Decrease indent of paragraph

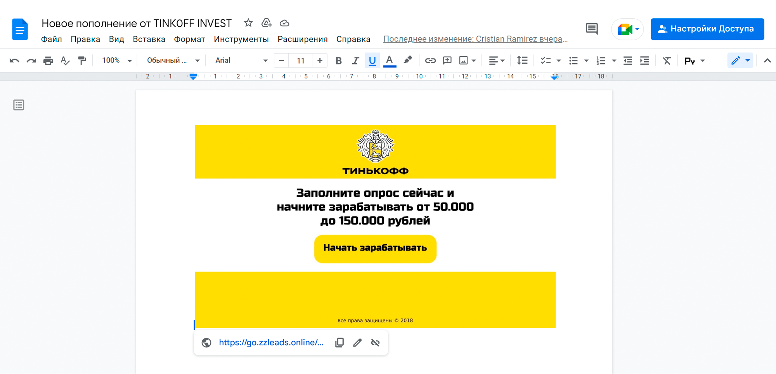tap(628, 61)
